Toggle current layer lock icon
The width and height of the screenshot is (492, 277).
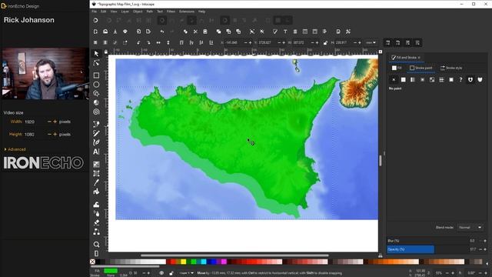pos(171,273)
